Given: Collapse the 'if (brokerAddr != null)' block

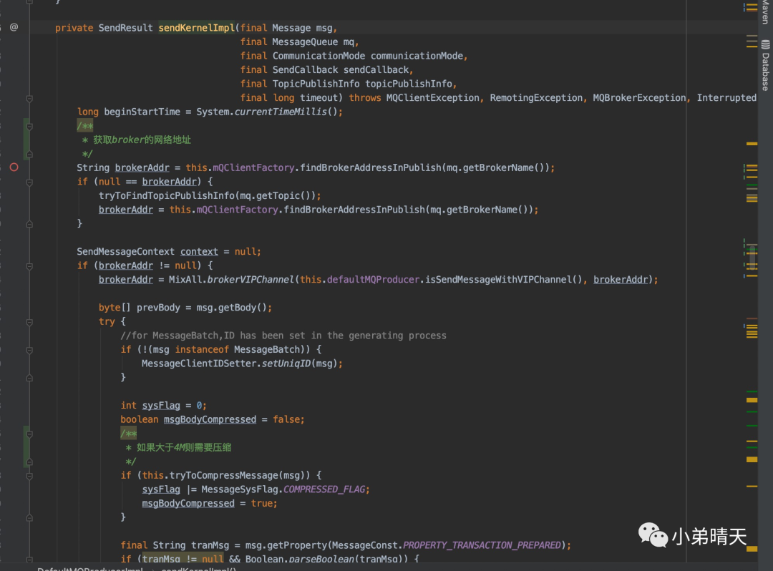Looking at the screenshot, I should tap(29, 266).
